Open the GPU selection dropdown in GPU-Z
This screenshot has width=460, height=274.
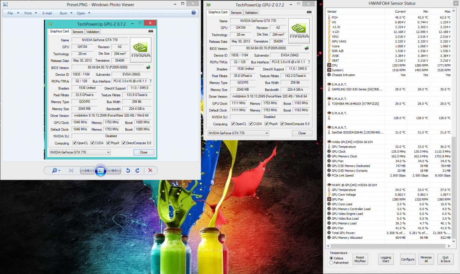pyautogui.click(x=238, y=133)
